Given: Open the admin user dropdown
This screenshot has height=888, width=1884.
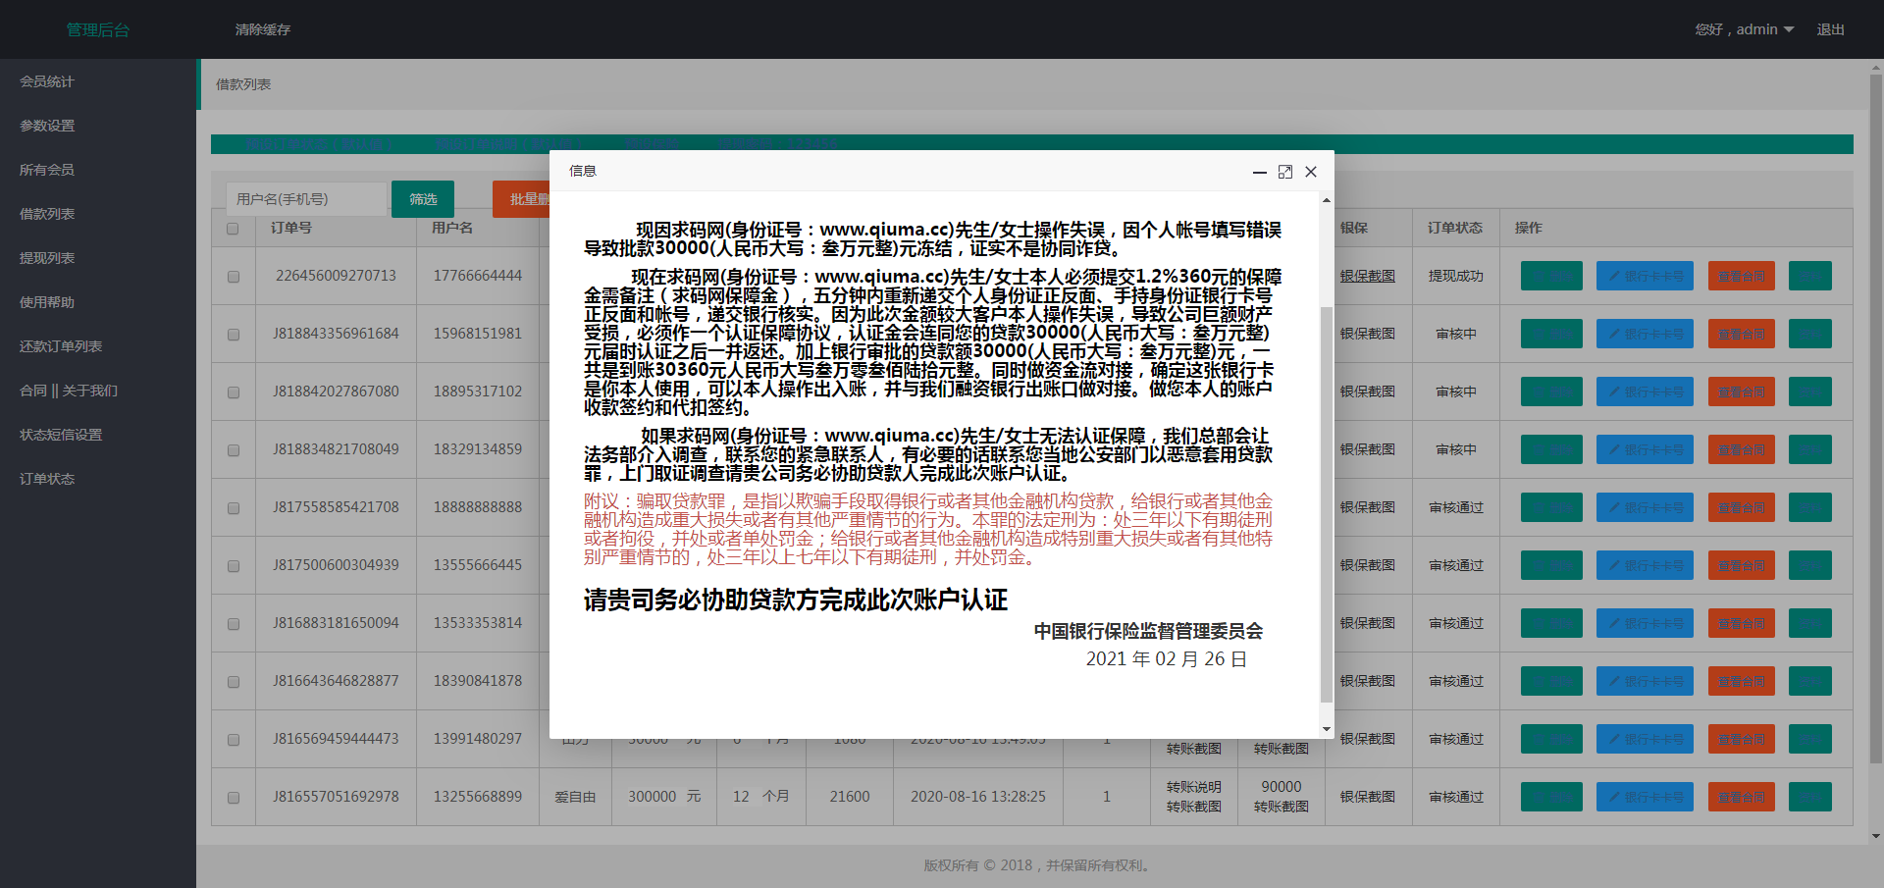Looking at the screenshot, I should pyautogui.click(x=1745, y=29).
